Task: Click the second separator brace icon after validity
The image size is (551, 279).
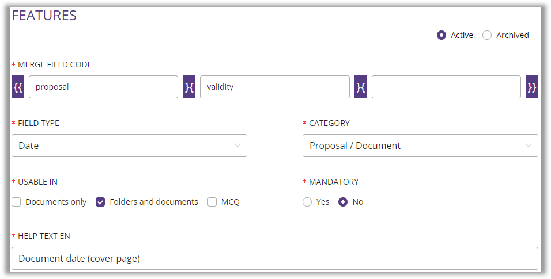Action: 361,87
